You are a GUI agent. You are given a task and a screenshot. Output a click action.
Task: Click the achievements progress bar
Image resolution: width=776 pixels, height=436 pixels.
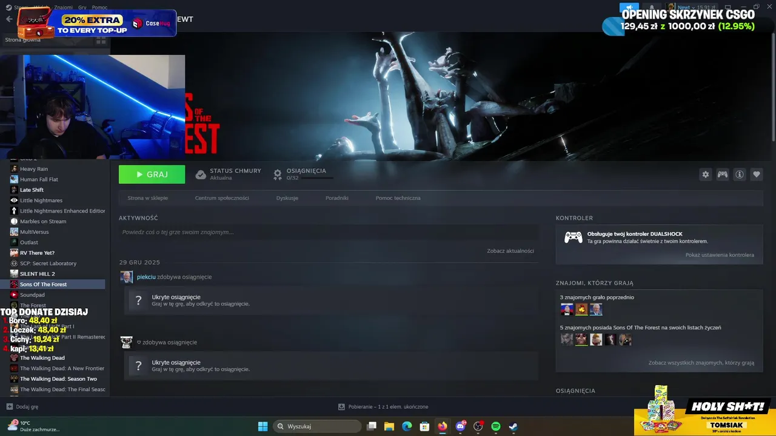(318, 178)
